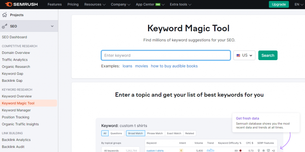The width and height of the screenshot is (305, 152).
Task: Select the Phrase Match tab in preview
Action: pyautogui.click(x=155, y=133)
